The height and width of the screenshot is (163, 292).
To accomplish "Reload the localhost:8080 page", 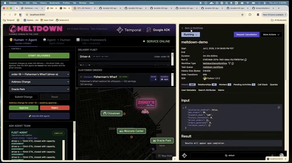I will [15, 15].
